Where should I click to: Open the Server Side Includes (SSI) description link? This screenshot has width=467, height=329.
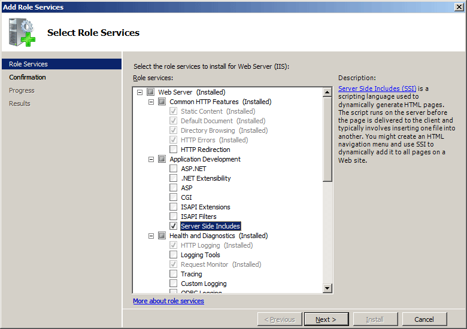point(377,89)
